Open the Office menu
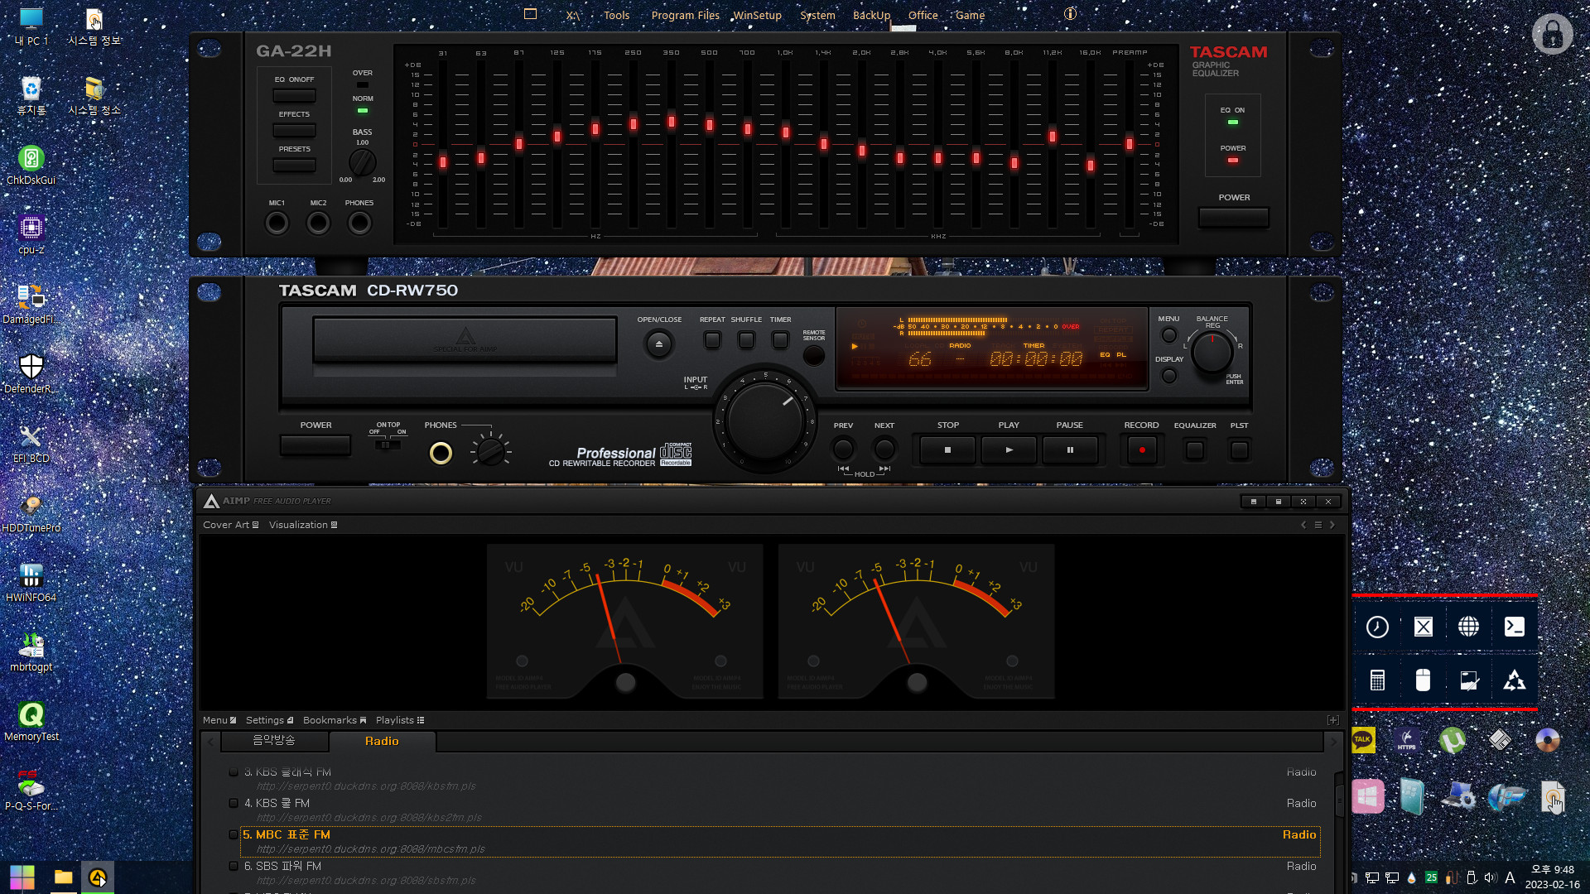1590x894 pixels. pos(923,15)
